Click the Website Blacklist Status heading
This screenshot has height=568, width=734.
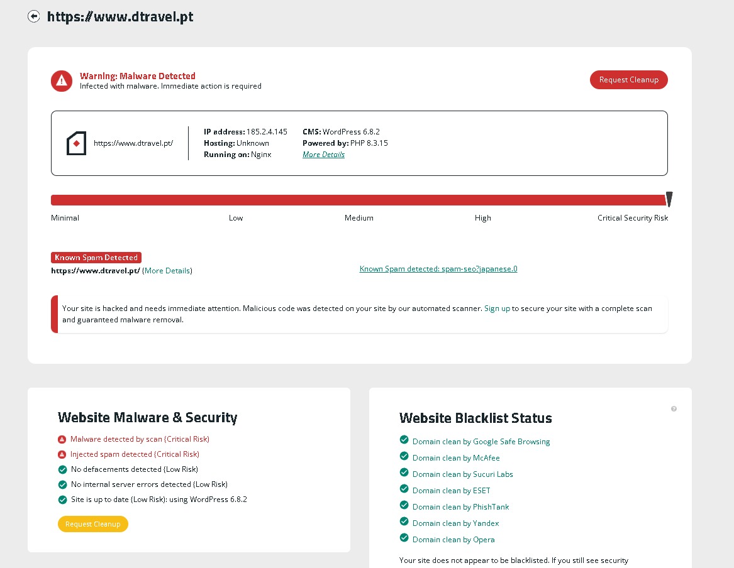(x=475, y=418)
